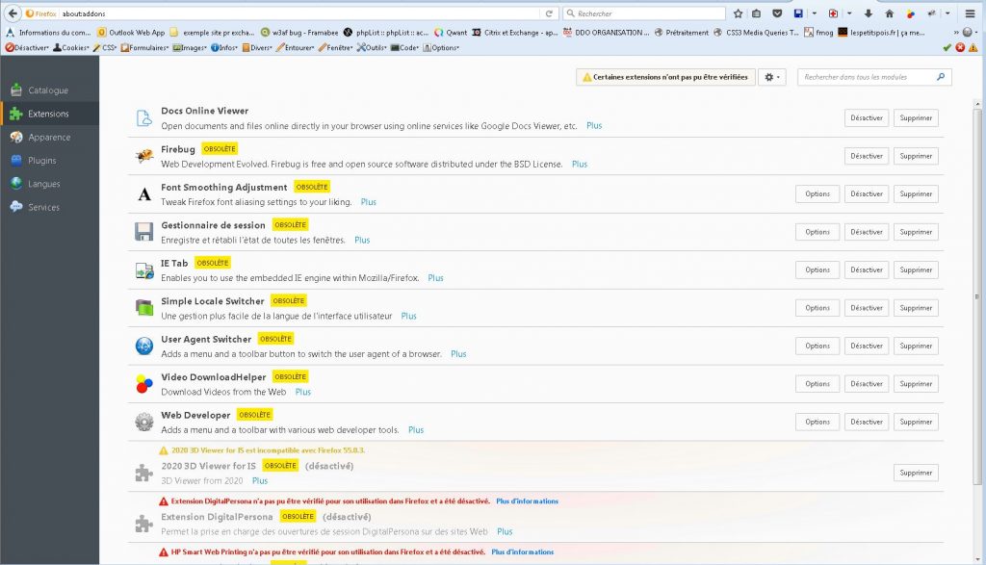
Task: Switch to the Plugins section in sidebar
Action: point(41,161)
